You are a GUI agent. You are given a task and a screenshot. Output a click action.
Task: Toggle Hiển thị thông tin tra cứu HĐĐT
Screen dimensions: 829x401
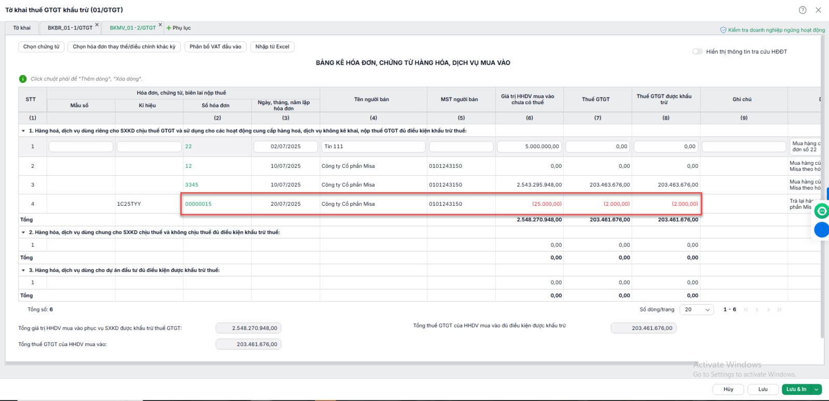pos(697,51)
